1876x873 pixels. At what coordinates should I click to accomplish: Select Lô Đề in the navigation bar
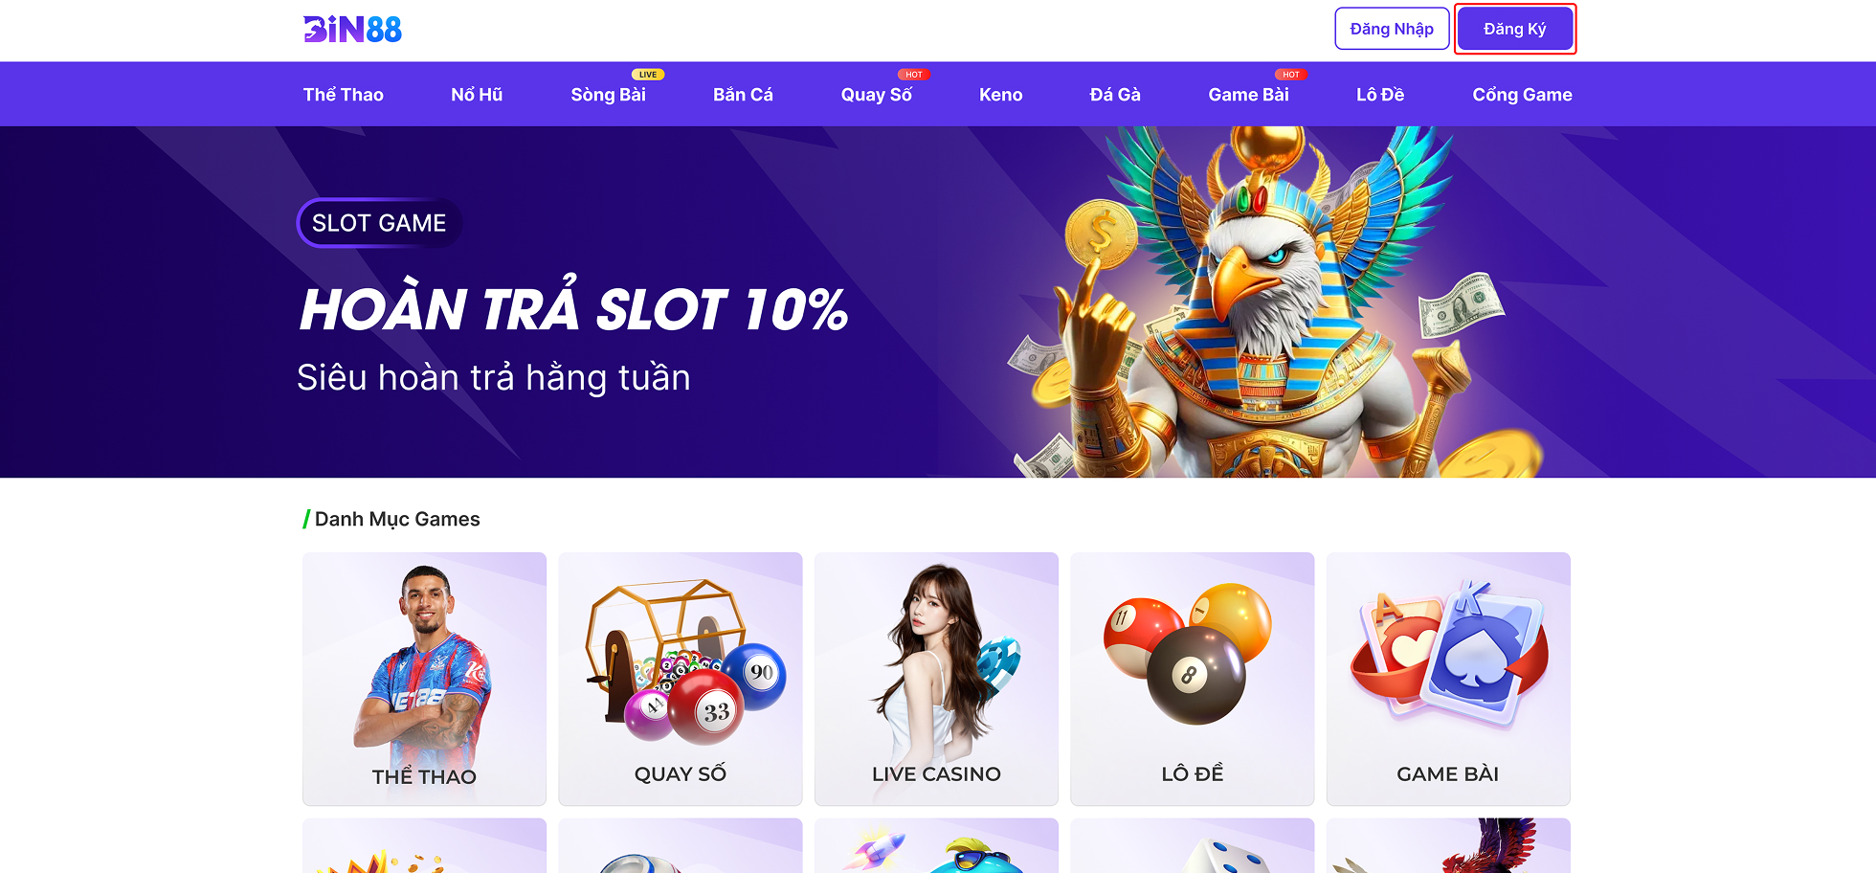[1380, 95]
